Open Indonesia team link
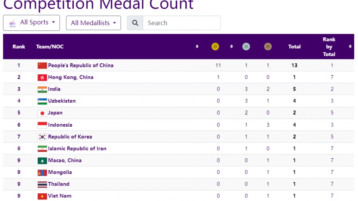This screenshot has width=358, height=201. (x=60, y=125)
